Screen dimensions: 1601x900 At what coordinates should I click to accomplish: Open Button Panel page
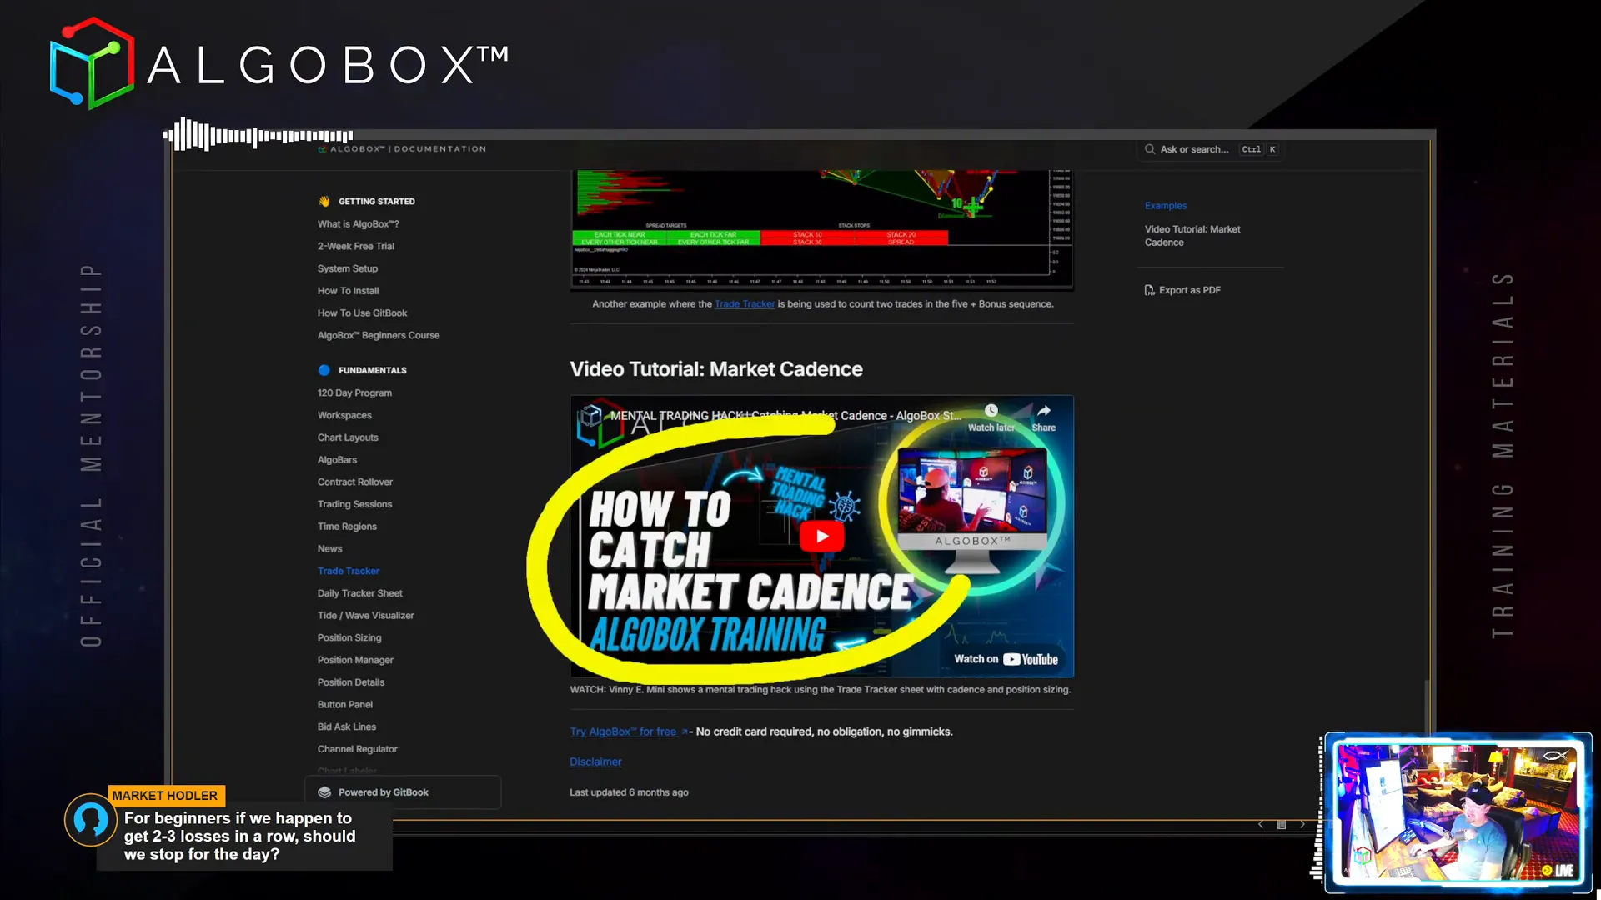click(345, 705)
